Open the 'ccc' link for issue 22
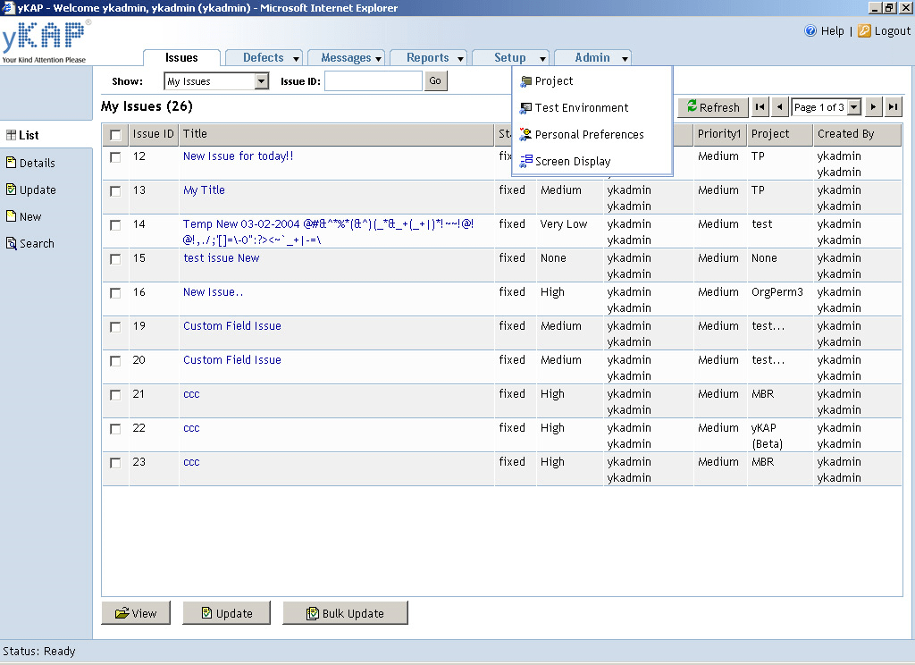915x665 pixels. [191, 428]
